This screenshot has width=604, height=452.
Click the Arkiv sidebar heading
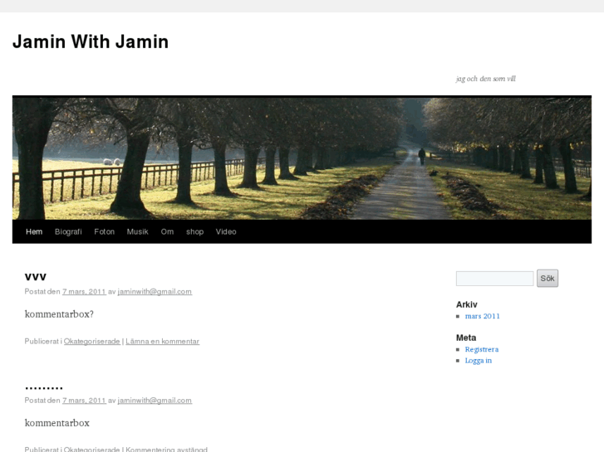(466, 304)
